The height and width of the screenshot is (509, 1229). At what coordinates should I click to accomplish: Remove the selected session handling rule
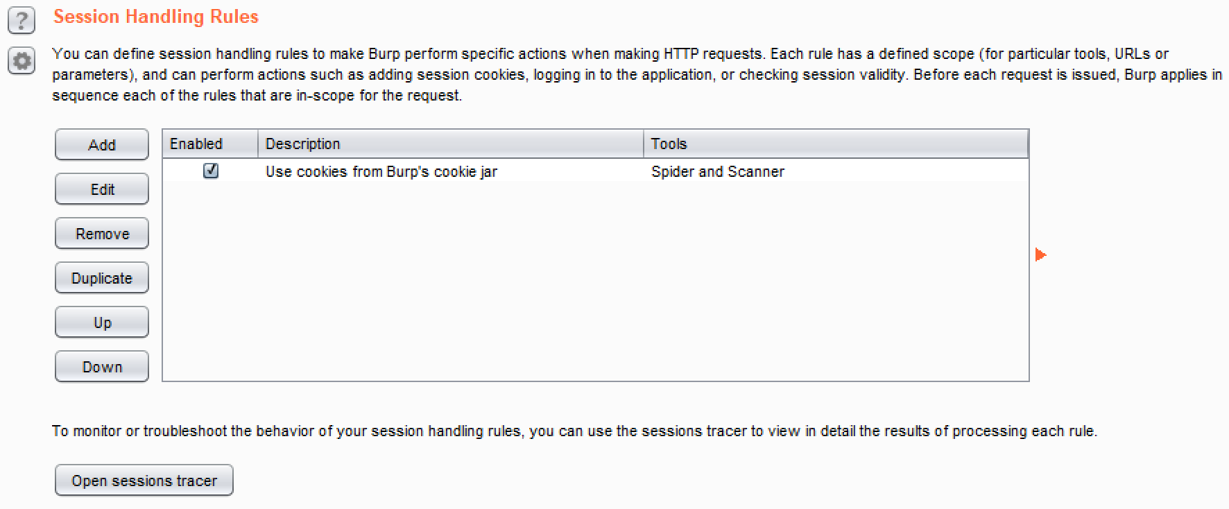tap(102, 234)
